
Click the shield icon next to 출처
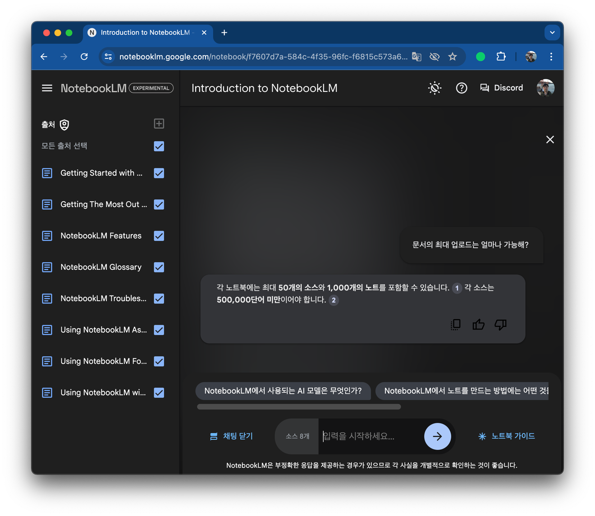[x=64, y=125]
